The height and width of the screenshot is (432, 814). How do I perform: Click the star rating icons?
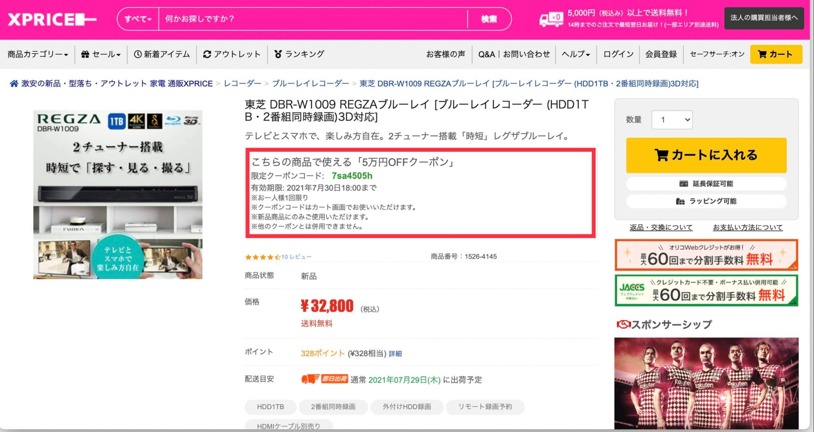coord(262,257)
